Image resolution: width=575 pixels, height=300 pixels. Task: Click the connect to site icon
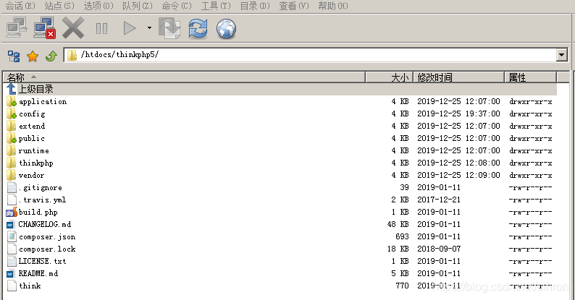[x=17, y=28]
